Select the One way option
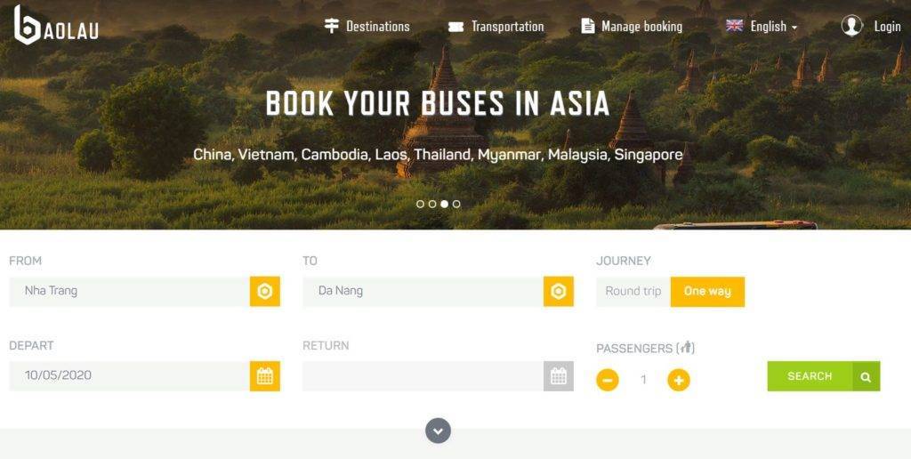This screenshot has height=459, width=911. [707, 291]
